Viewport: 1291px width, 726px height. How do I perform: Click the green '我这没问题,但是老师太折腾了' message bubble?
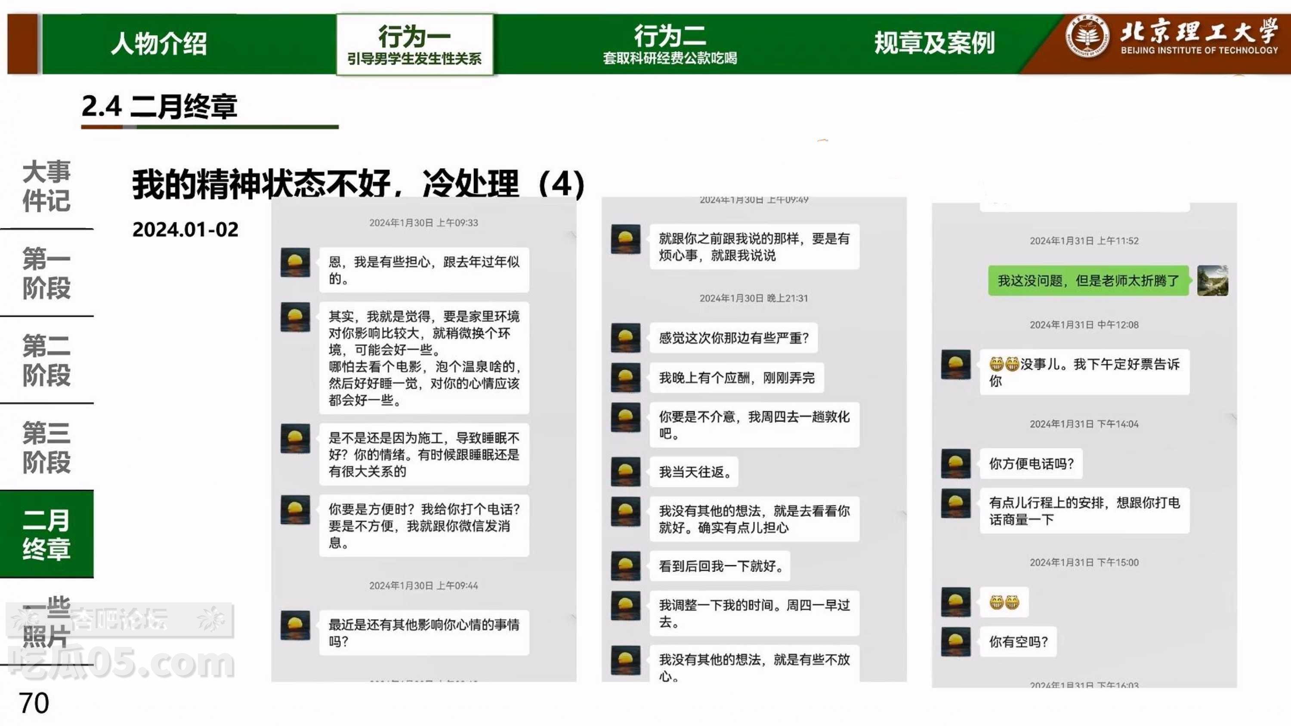(1088, 280)
